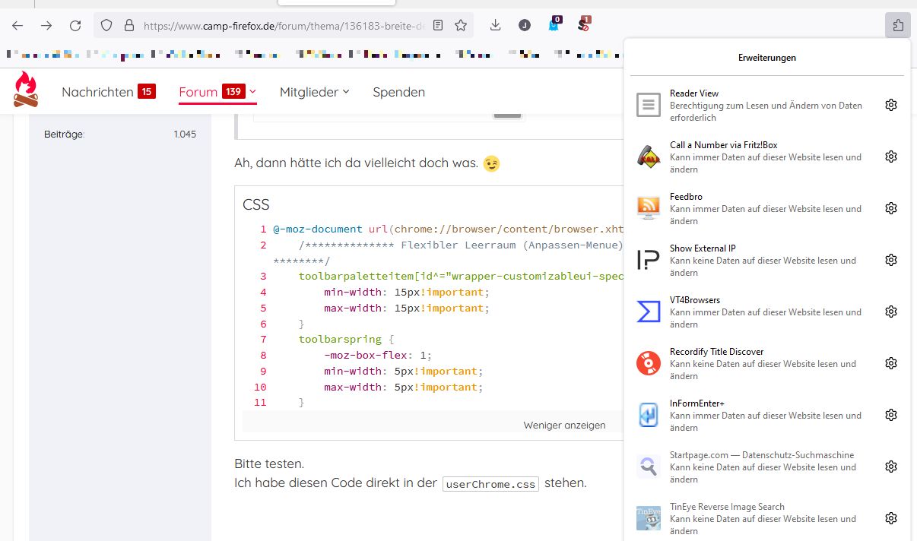Reload the current page
The image size is (917, 541).
[x=75, y=25]
